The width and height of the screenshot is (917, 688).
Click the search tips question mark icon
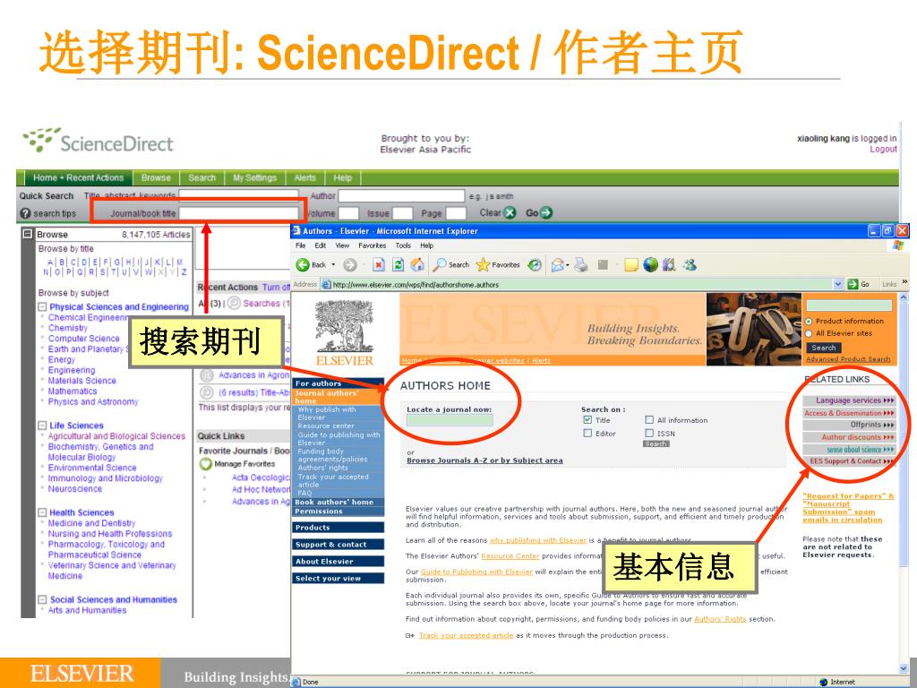[x=25, y=213]
